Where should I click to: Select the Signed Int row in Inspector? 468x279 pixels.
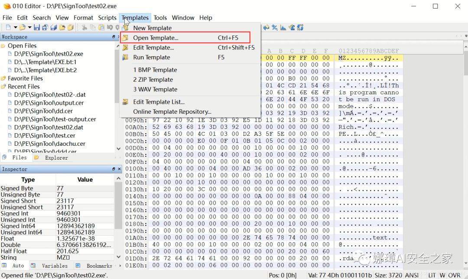[57, 213]
